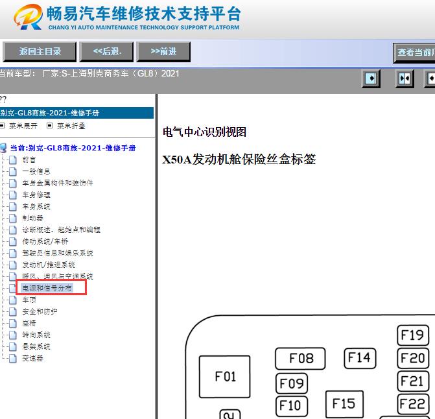Collapse all menus via 菜单折叠
Image resolution: width=435 pixels, height=419 pixels.
[71, 126]
